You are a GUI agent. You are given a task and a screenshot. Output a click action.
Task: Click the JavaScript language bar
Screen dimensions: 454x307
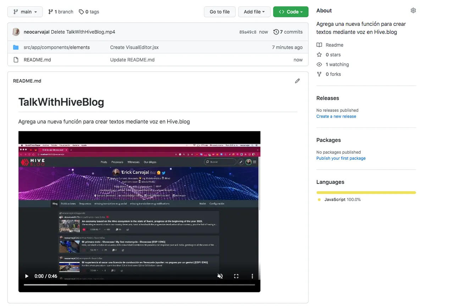366,193
